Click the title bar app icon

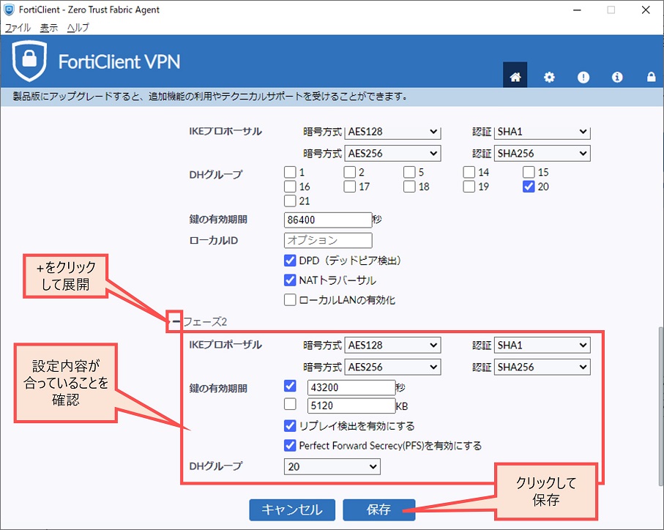10,10
